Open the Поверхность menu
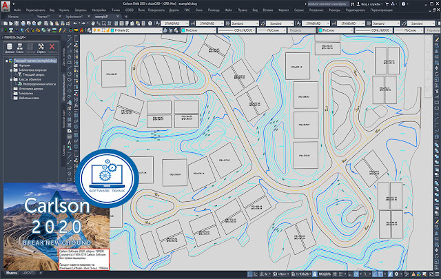Image resolution: width=441 pixels, height=279 pixels. click(156, 10)
